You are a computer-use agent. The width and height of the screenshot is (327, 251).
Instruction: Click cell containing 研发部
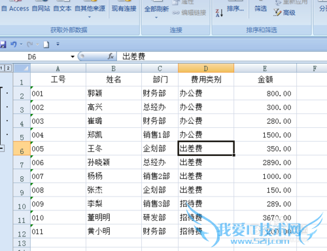coord(160,218)
